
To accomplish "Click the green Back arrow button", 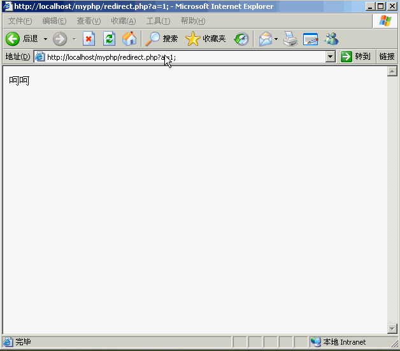I will 13,39.
